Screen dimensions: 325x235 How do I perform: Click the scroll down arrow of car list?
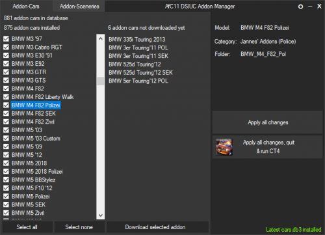pyautogui.click(x=100, y=215)
